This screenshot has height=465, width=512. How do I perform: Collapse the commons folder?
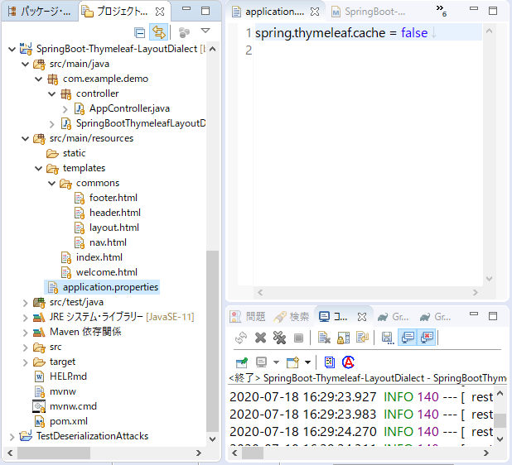tap(52, 183)
